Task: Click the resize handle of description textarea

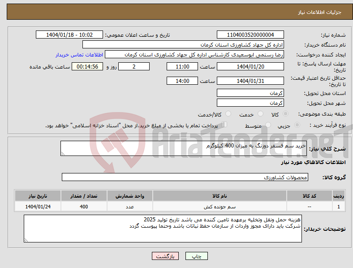Action: pos(63,154)
